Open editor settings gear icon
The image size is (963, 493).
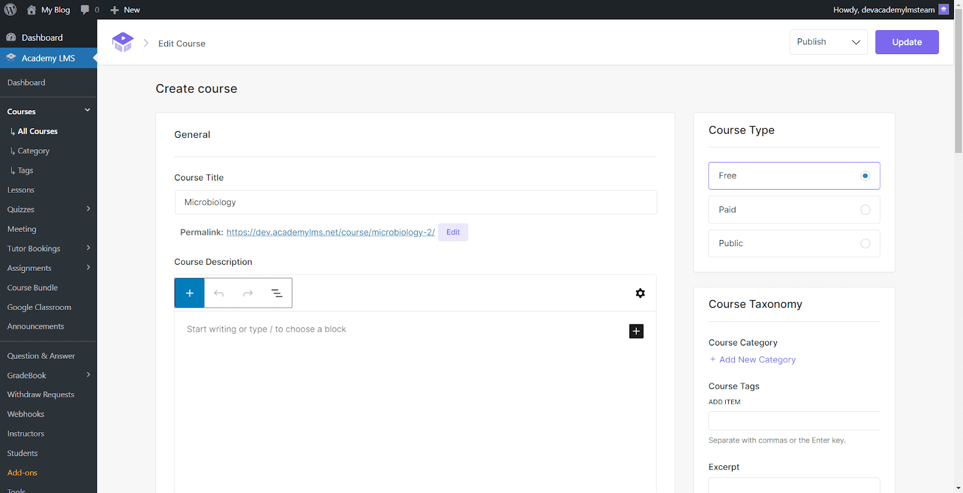640,293
